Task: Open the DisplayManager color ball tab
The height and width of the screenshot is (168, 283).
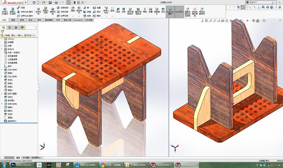Action: pyautogui.click(x=22, y=28)
